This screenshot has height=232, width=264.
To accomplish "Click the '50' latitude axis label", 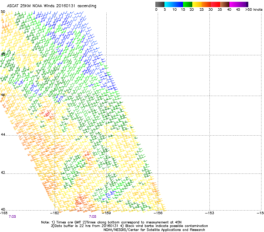I will pos(3,12).
